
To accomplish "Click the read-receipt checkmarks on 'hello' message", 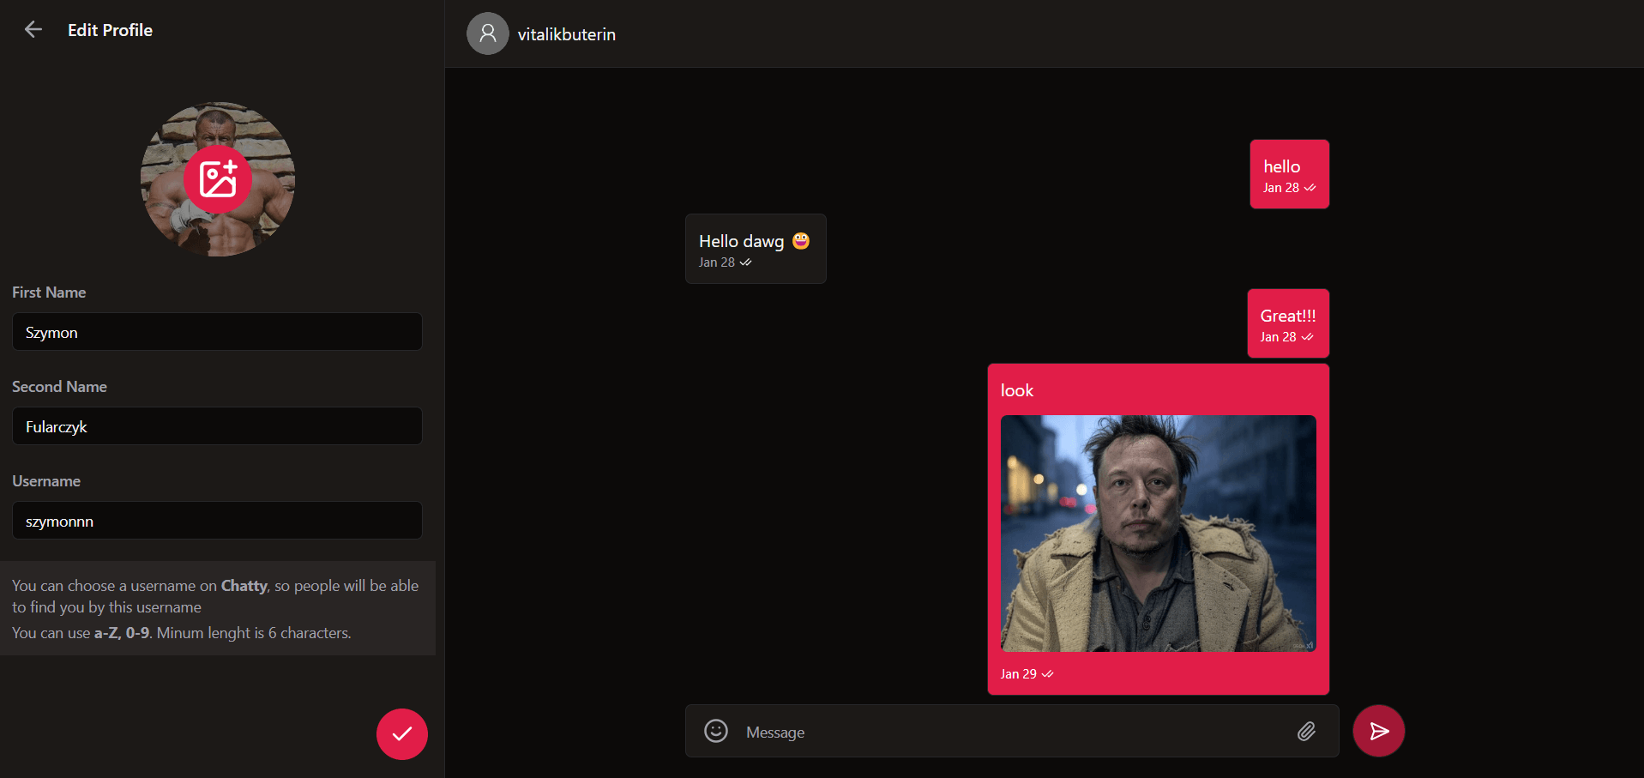I will click(1310, 188).
